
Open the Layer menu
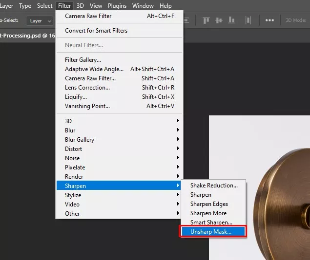pos(6,6)
